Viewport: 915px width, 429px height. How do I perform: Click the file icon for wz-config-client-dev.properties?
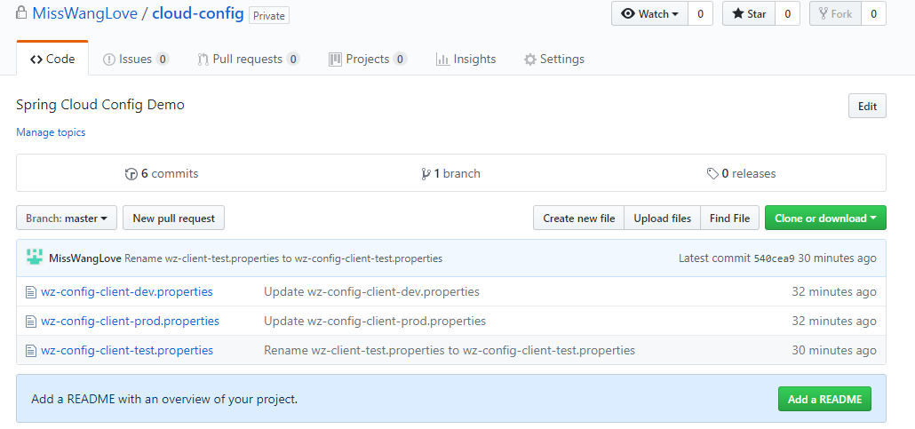(31, 292)
